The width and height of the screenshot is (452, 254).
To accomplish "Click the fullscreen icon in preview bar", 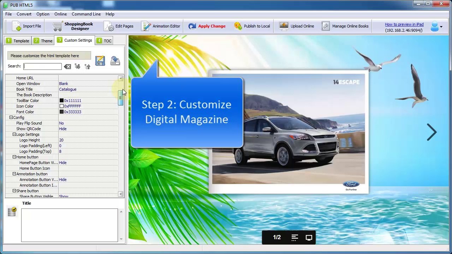I will tap(309, 237).
